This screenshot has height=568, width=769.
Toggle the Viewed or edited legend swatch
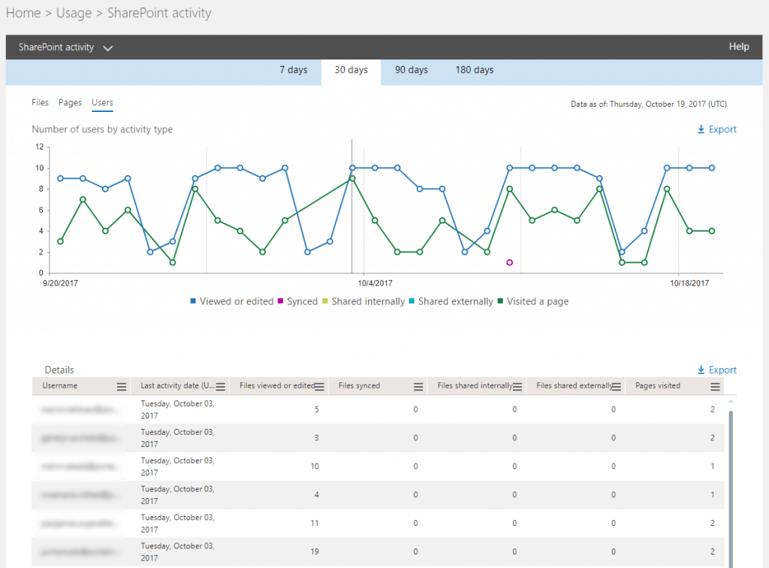[x=193, y=301]
